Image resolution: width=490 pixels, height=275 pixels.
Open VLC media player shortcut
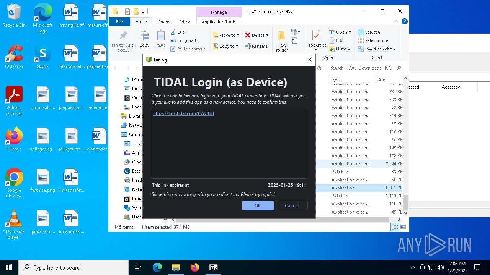(x=14, y=225)
